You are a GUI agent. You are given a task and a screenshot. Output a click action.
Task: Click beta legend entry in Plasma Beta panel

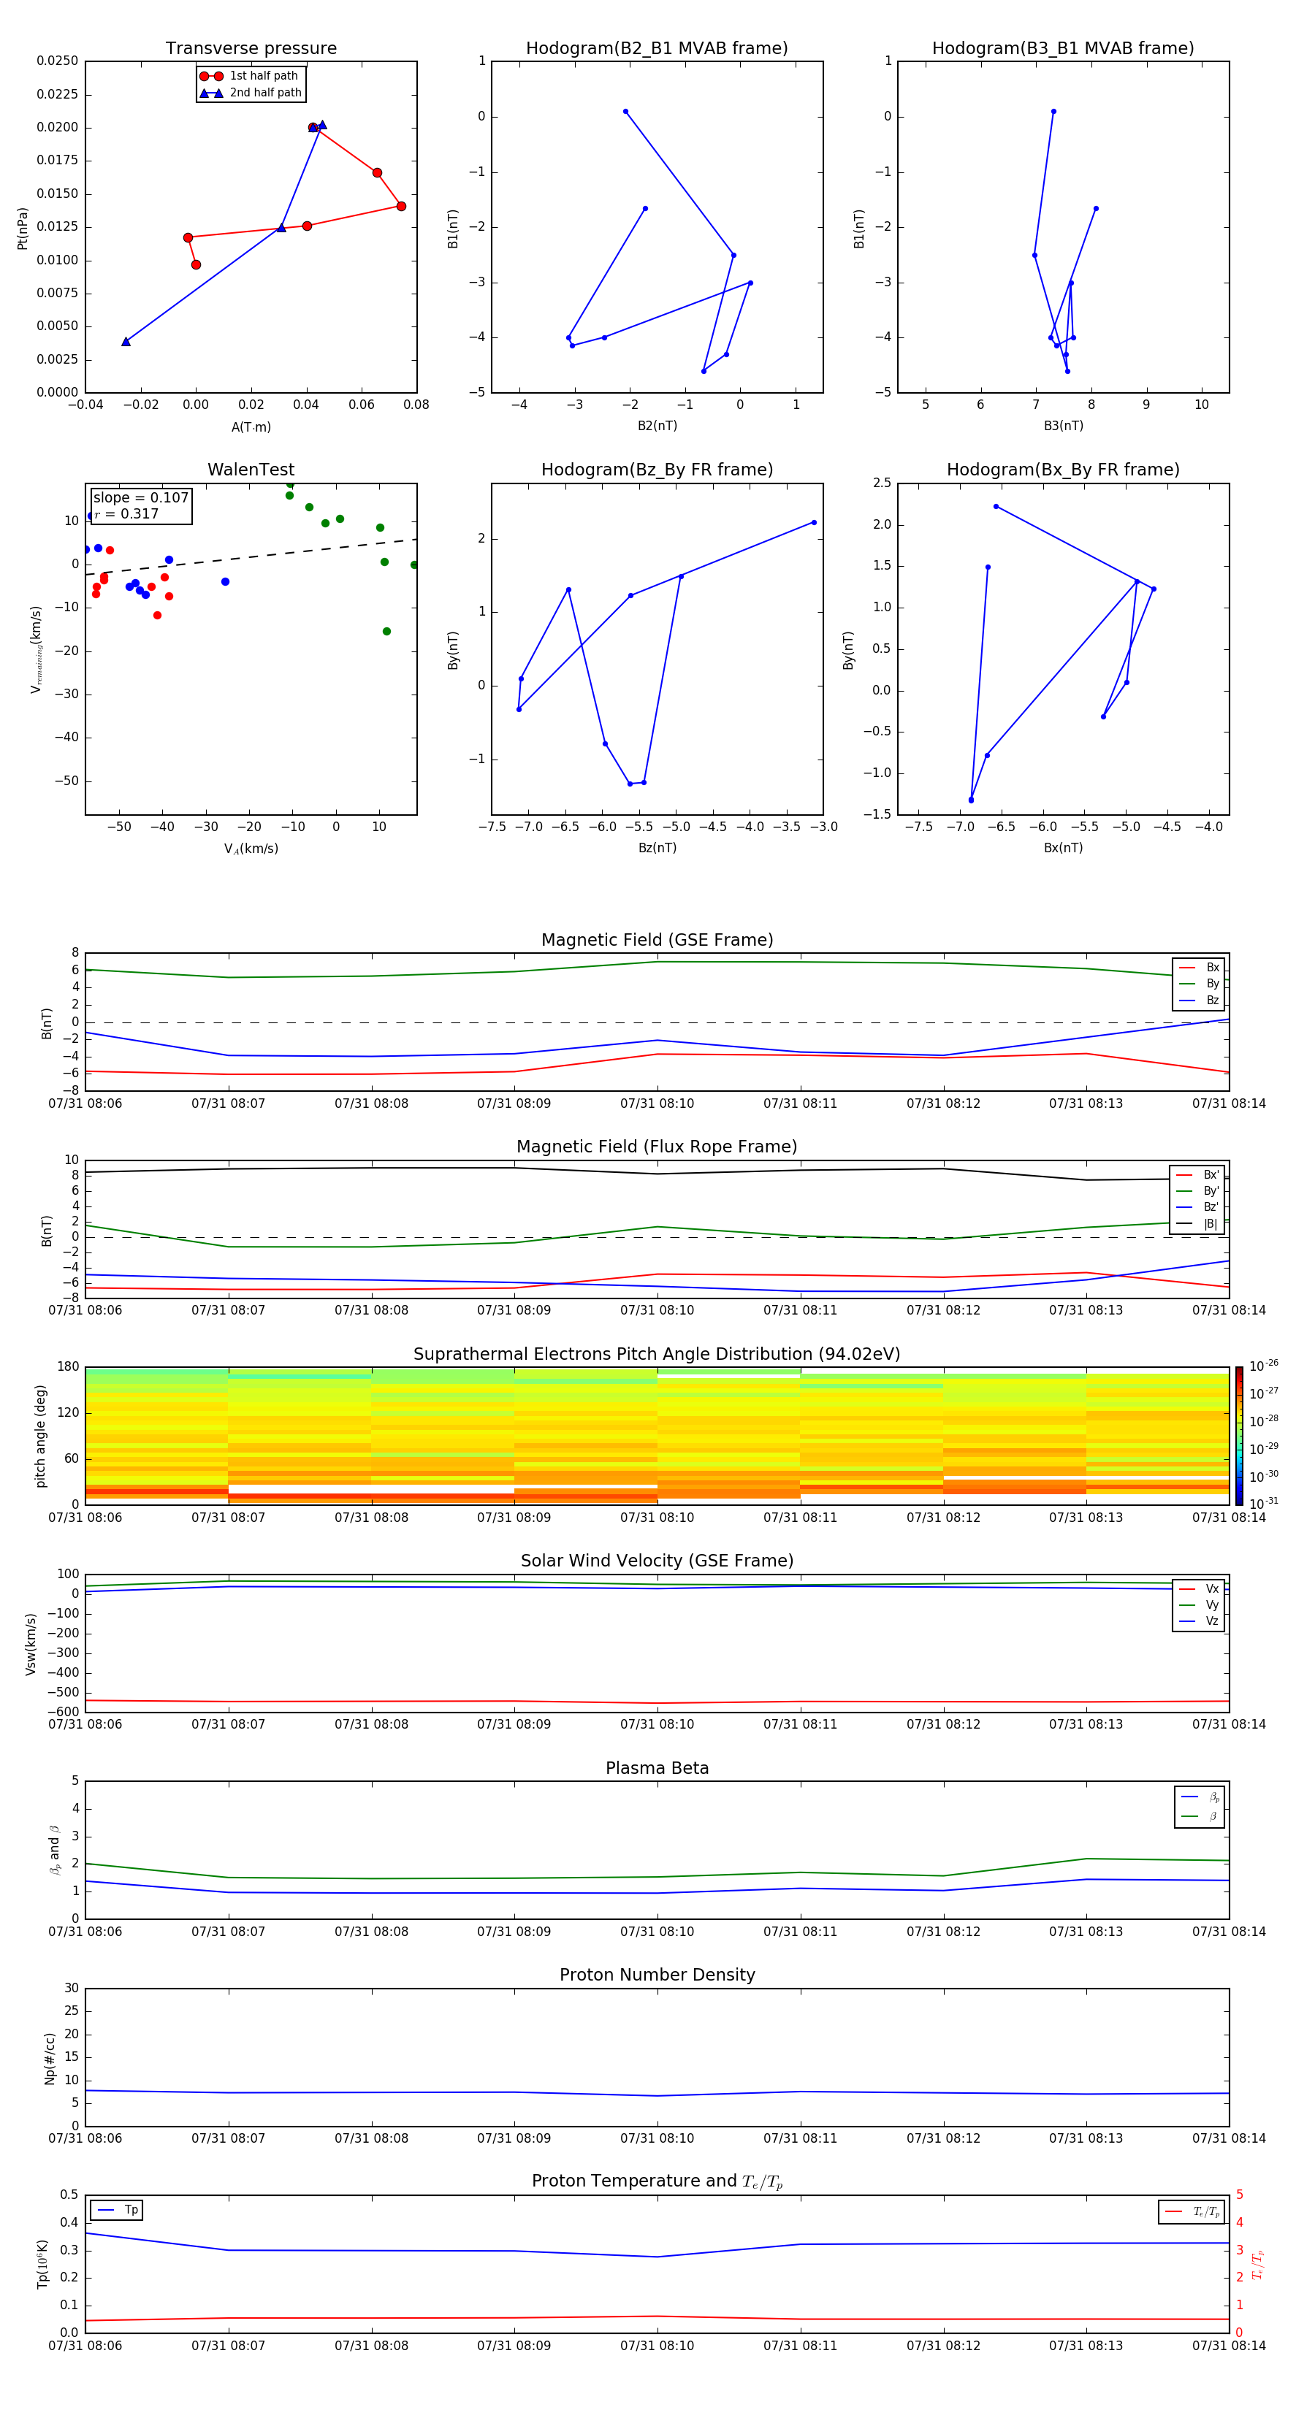point(1200,1816)
